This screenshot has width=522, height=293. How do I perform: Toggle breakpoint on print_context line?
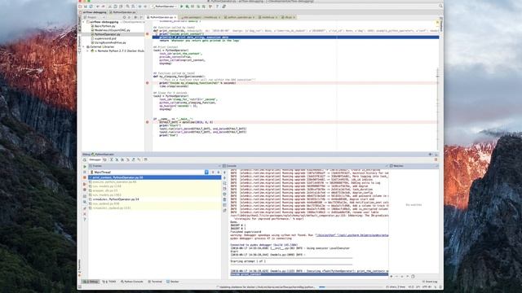pyautogui.click(x=148, y=34)
